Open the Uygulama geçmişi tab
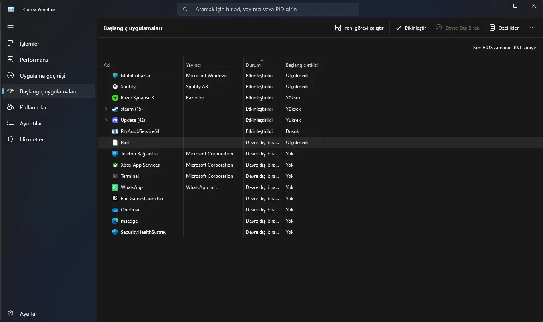This screenshot has height=322, width=543. pos(49,76)
